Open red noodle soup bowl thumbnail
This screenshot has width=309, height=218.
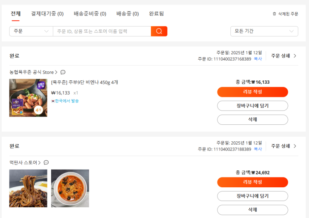click(x=70, y=188)
